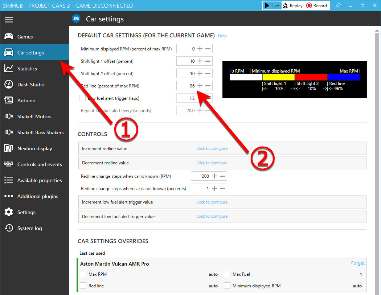Viewport: 381px width, 295px height.
Task: Open the Arduino section
Action: coord(34,101)
